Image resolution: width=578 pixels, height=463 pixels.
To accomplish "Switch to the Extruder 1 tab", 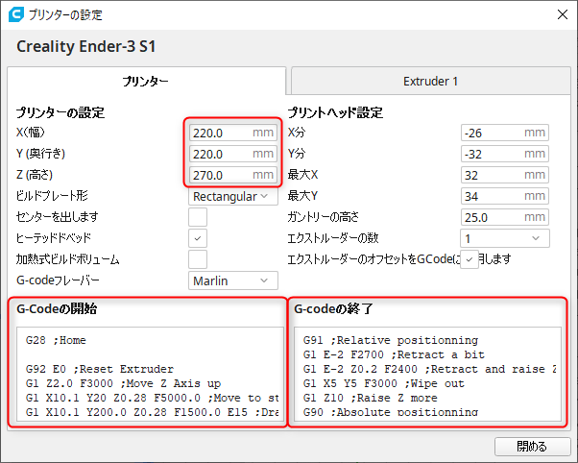I will pos(430,81).
